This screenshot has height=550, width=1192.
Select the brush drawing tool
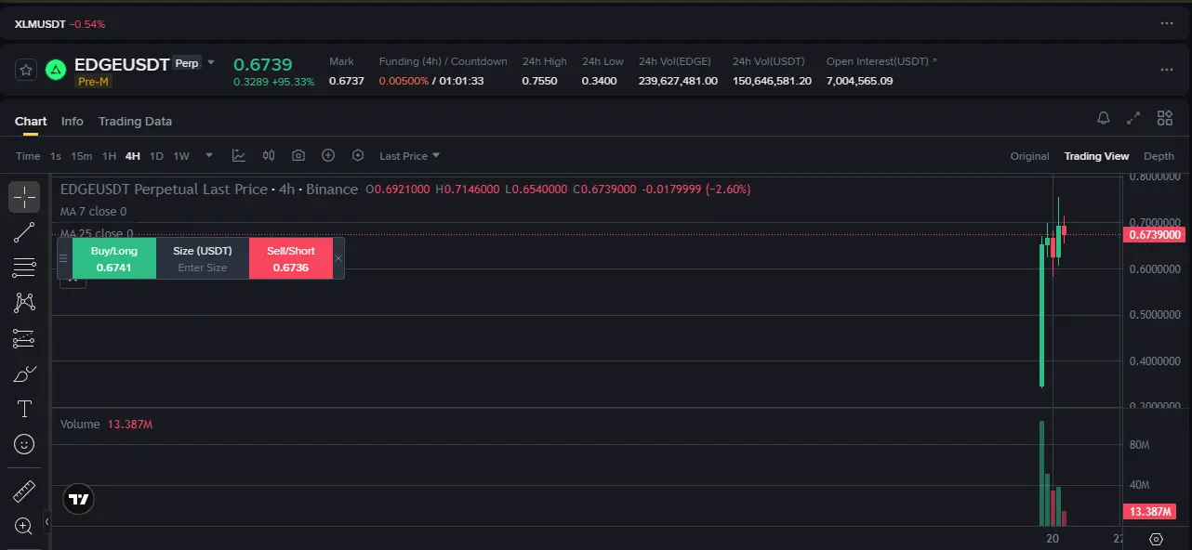[24, 373]
